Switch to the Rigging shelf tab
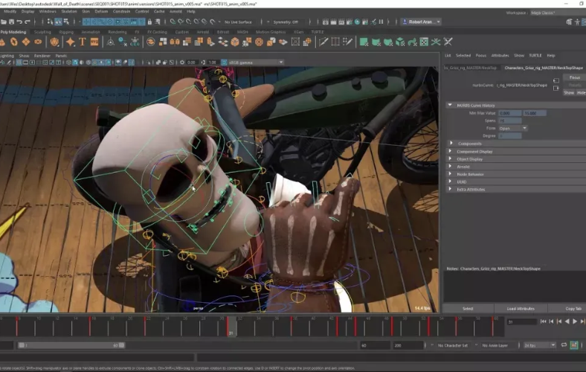 pyautogui.click(x=66, y=32)
